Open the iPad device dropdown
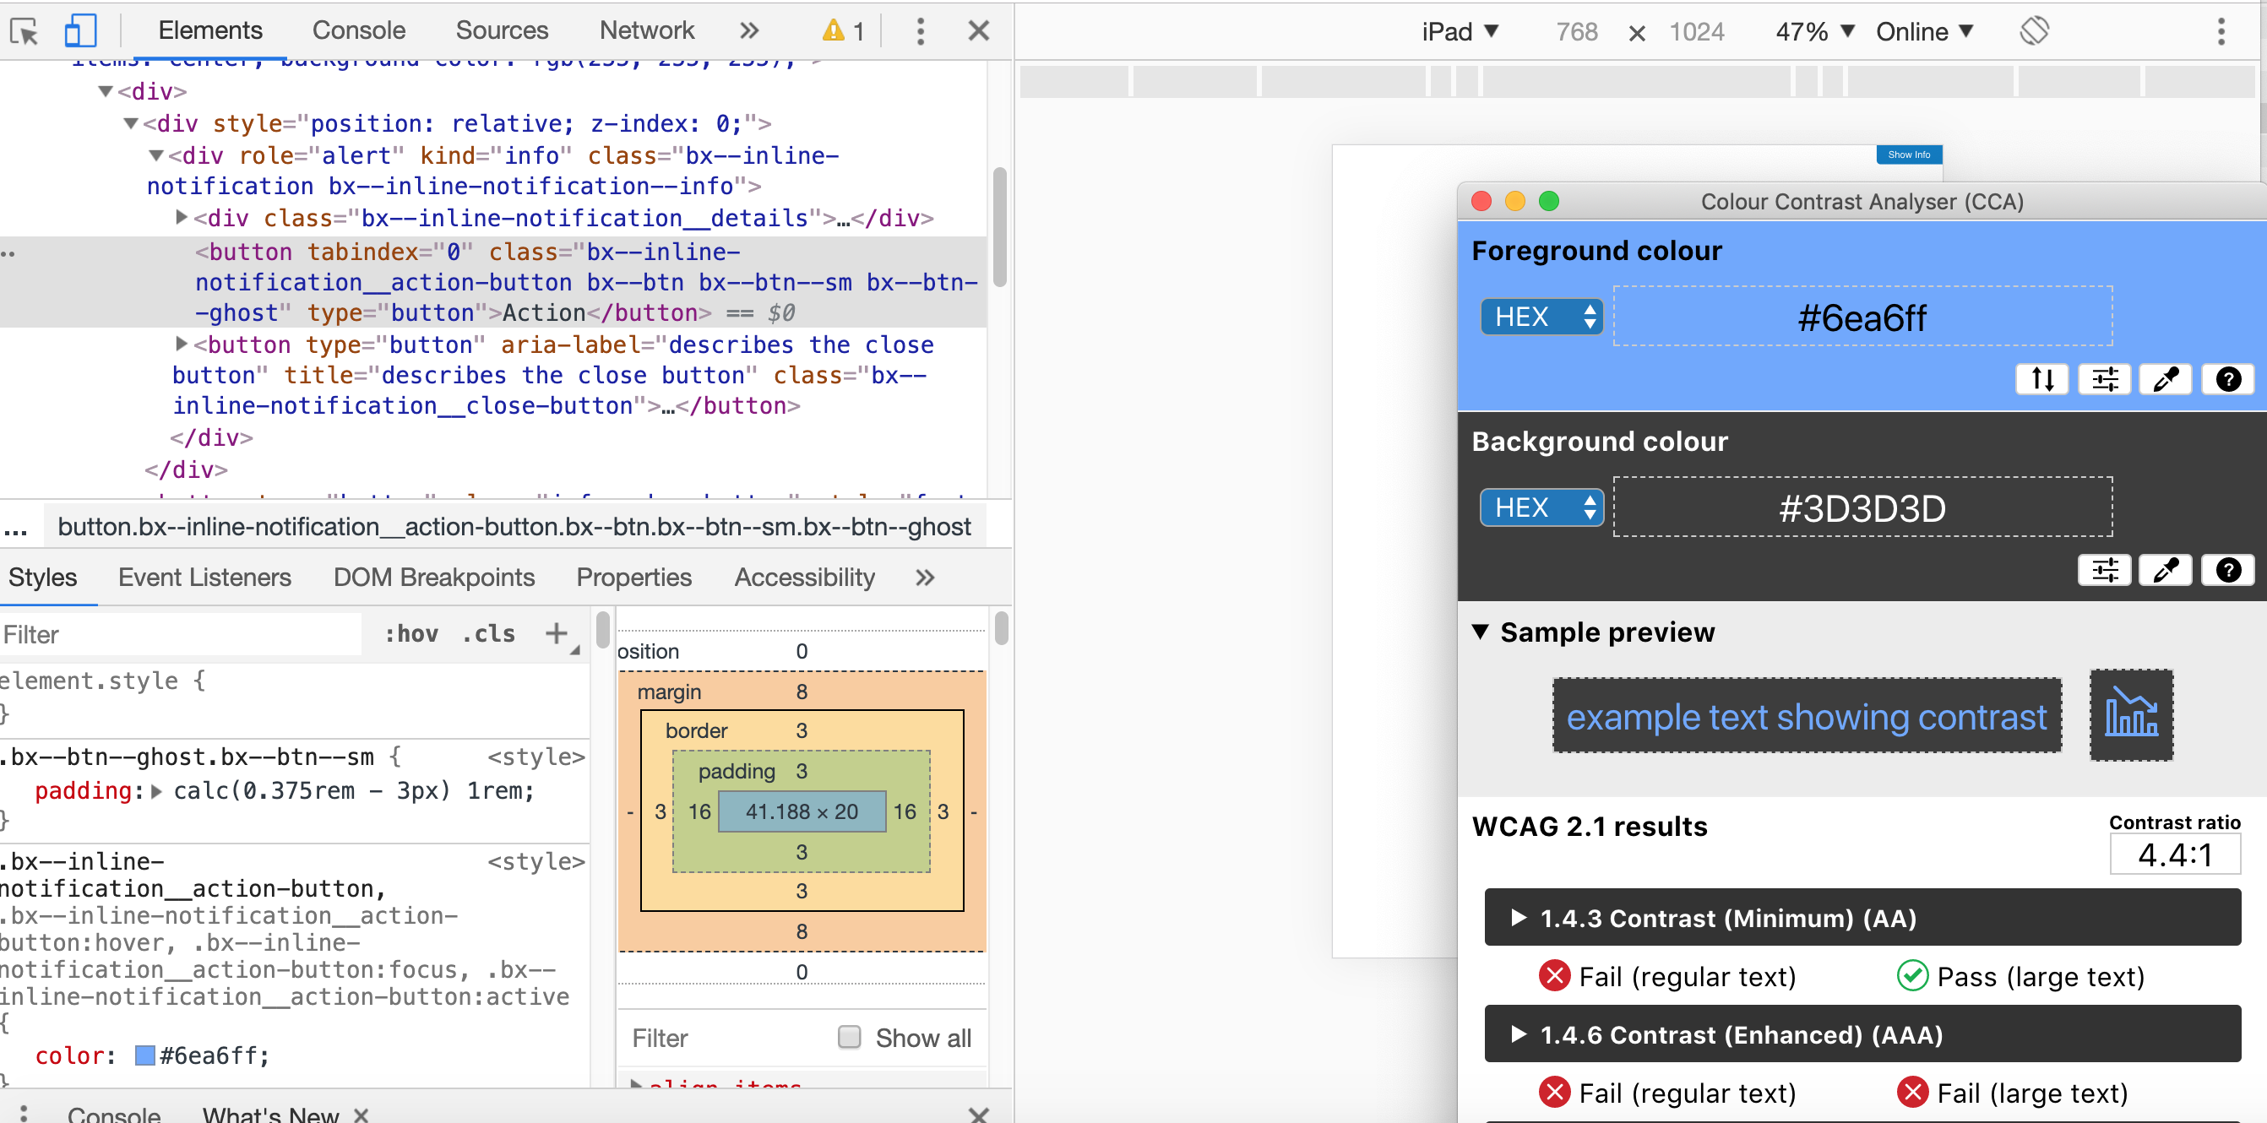The image size is (2267, 1123). (x=1460, y=32)
